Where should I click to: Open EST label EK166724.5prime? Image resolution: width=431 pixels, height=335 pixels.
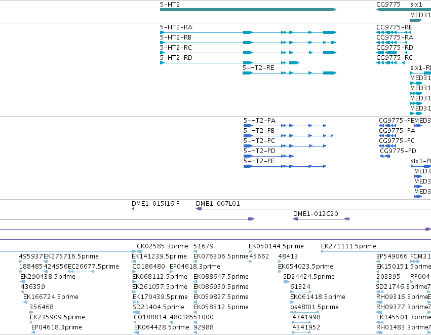coord(51,297)
